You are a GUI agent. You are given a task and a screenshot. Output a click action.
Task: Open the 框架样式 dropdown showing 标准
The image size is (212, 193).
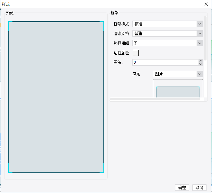point(168,24)
